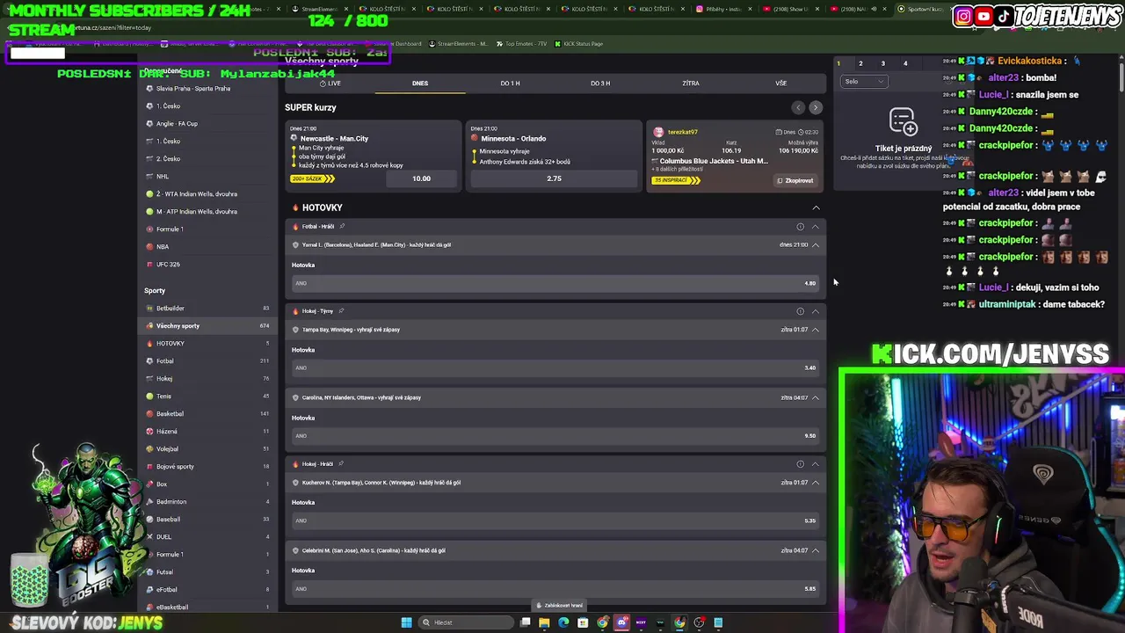The image size is (1125, 633).
Task: Switch to the LIVE filter tab
Action: (330, 83)
